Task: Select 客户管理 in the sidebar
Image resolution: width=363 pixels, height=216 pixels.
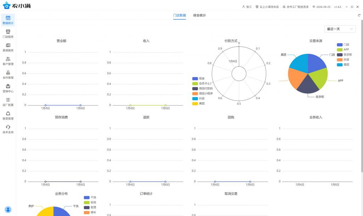Action: (8, 61)
